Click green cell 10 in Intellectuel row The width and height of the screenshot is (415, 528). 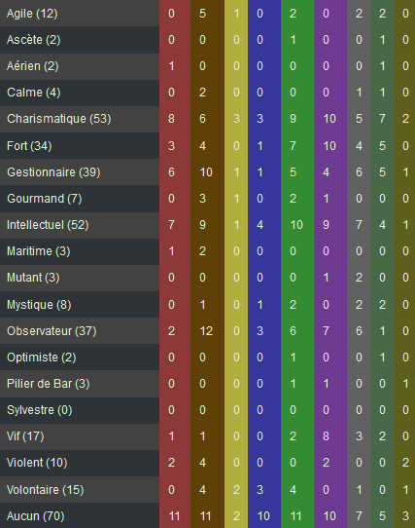click(x=296, y=225)
